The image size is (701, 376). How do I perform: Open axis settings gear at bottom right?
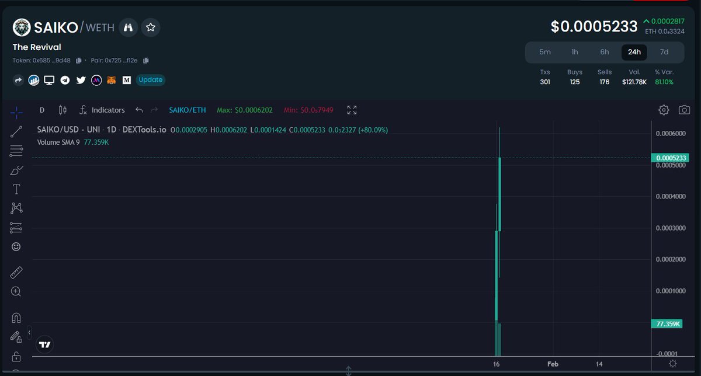[673, 364]
